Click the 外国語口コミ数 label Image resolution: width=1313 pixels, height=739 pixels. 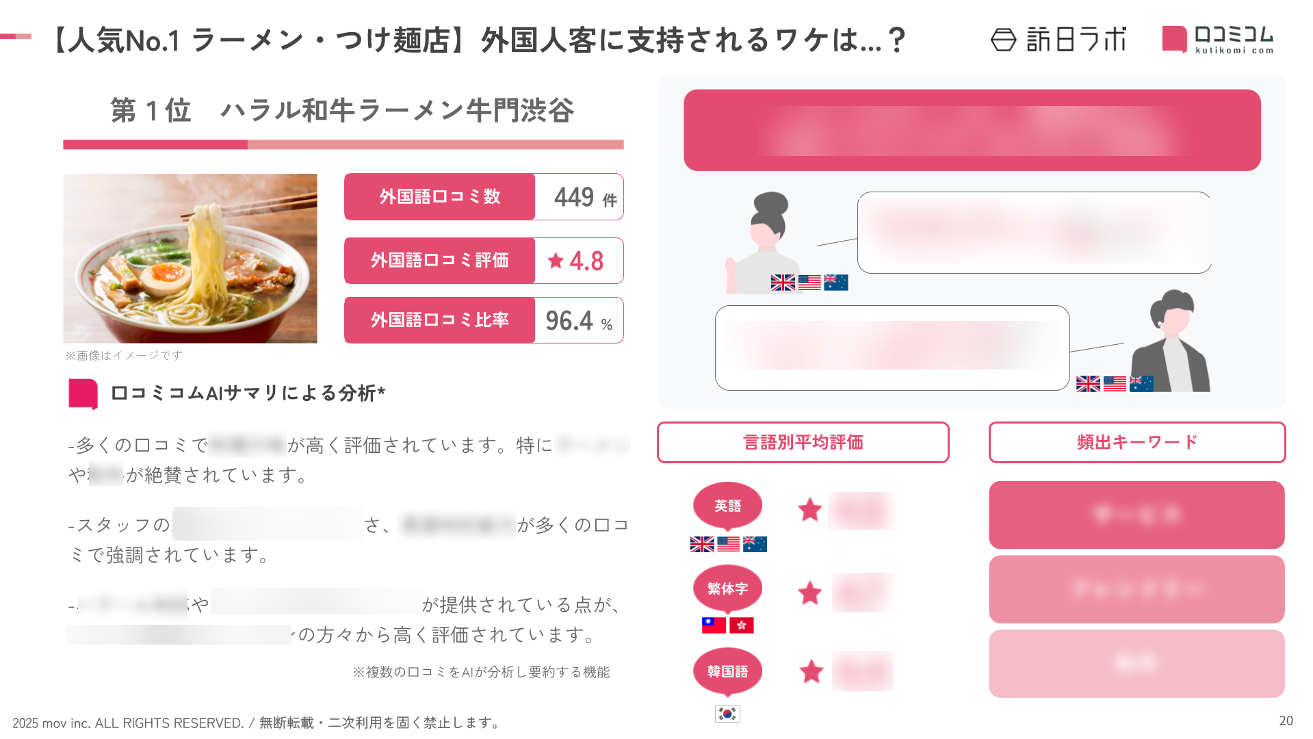pyautogui.click(x=439, y=197)
